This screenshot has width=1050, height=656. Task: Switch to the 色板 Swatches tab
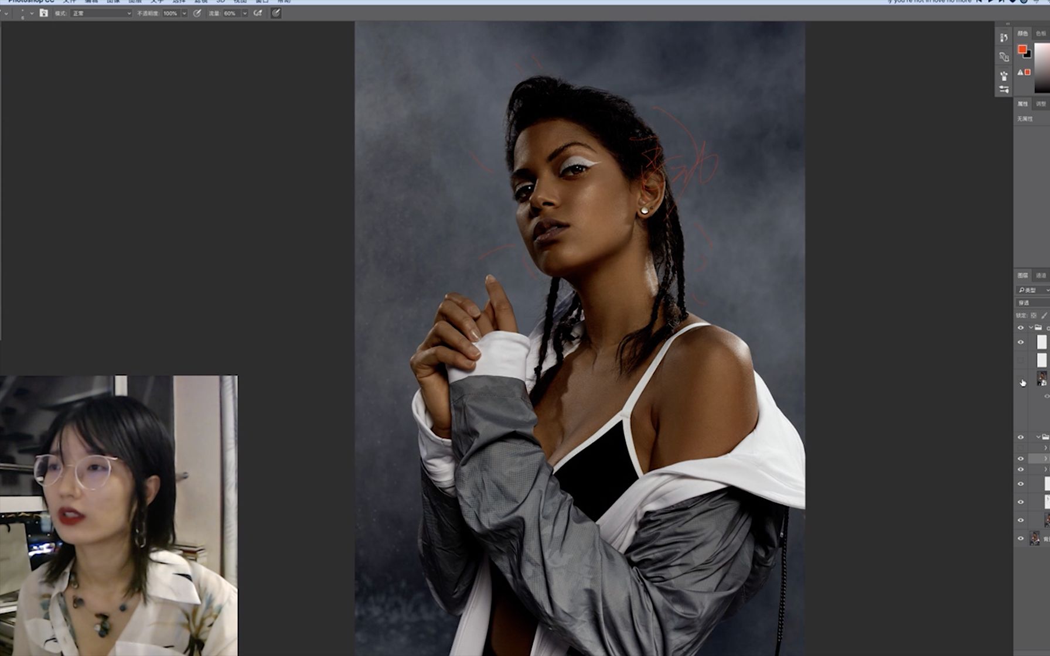click(1041, 33)
